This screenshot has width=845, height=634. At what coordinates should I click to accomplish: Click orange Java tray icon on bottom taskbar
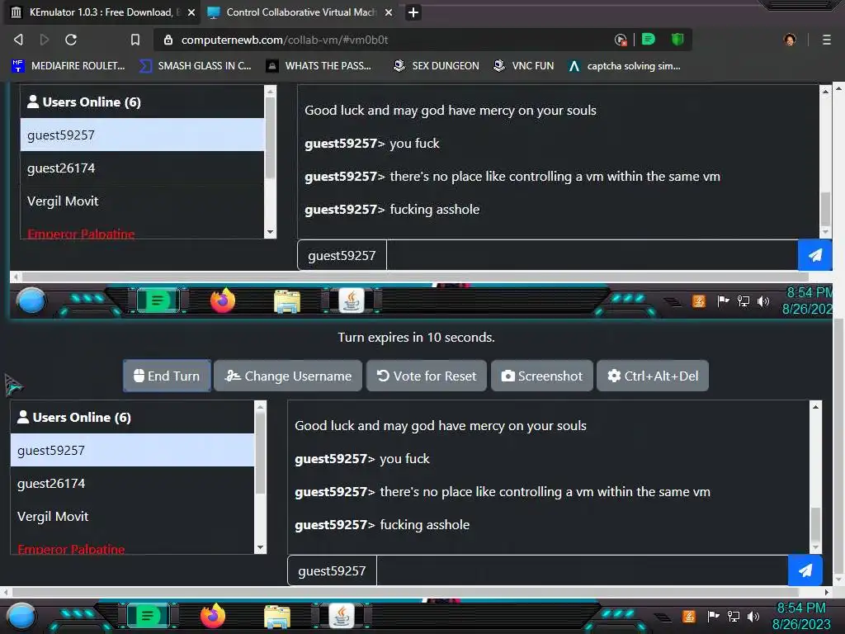[689, 616]
